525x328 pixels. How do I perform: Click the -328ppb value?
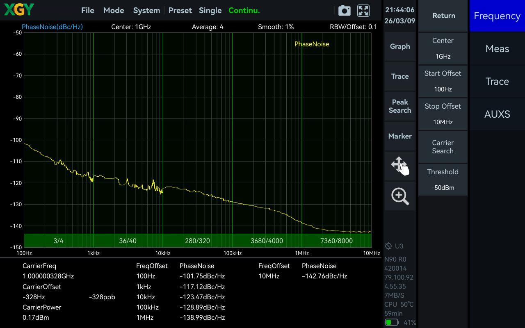coord(102,297)
